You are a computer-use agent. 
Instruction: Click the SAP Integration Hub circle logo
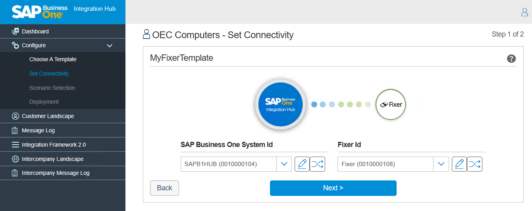(280, 105)
